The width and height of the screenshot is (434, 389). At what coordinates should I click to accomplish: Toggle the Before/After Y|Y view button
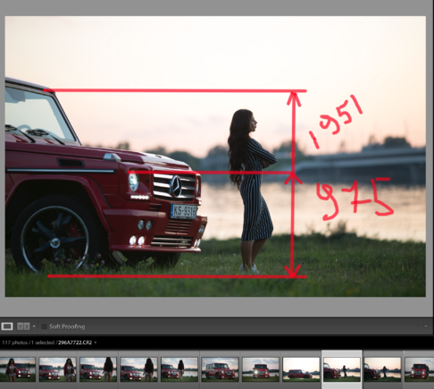coord(23,326)
